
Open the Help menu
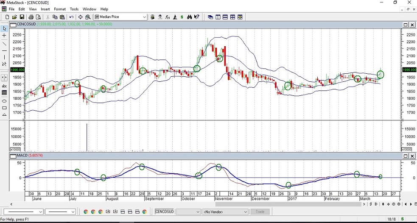click(x=104, y=9)
